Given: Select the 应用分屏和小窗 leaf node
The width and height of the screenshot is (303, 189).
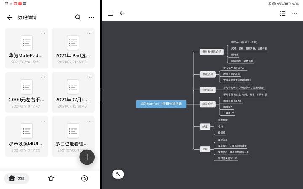Looking at the screenshot, I should 231,74.
